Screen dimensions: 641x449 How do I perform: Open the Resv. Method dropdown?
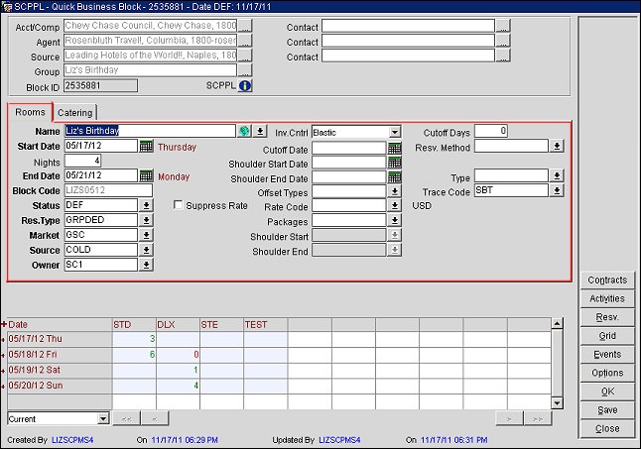coord(557,147)
